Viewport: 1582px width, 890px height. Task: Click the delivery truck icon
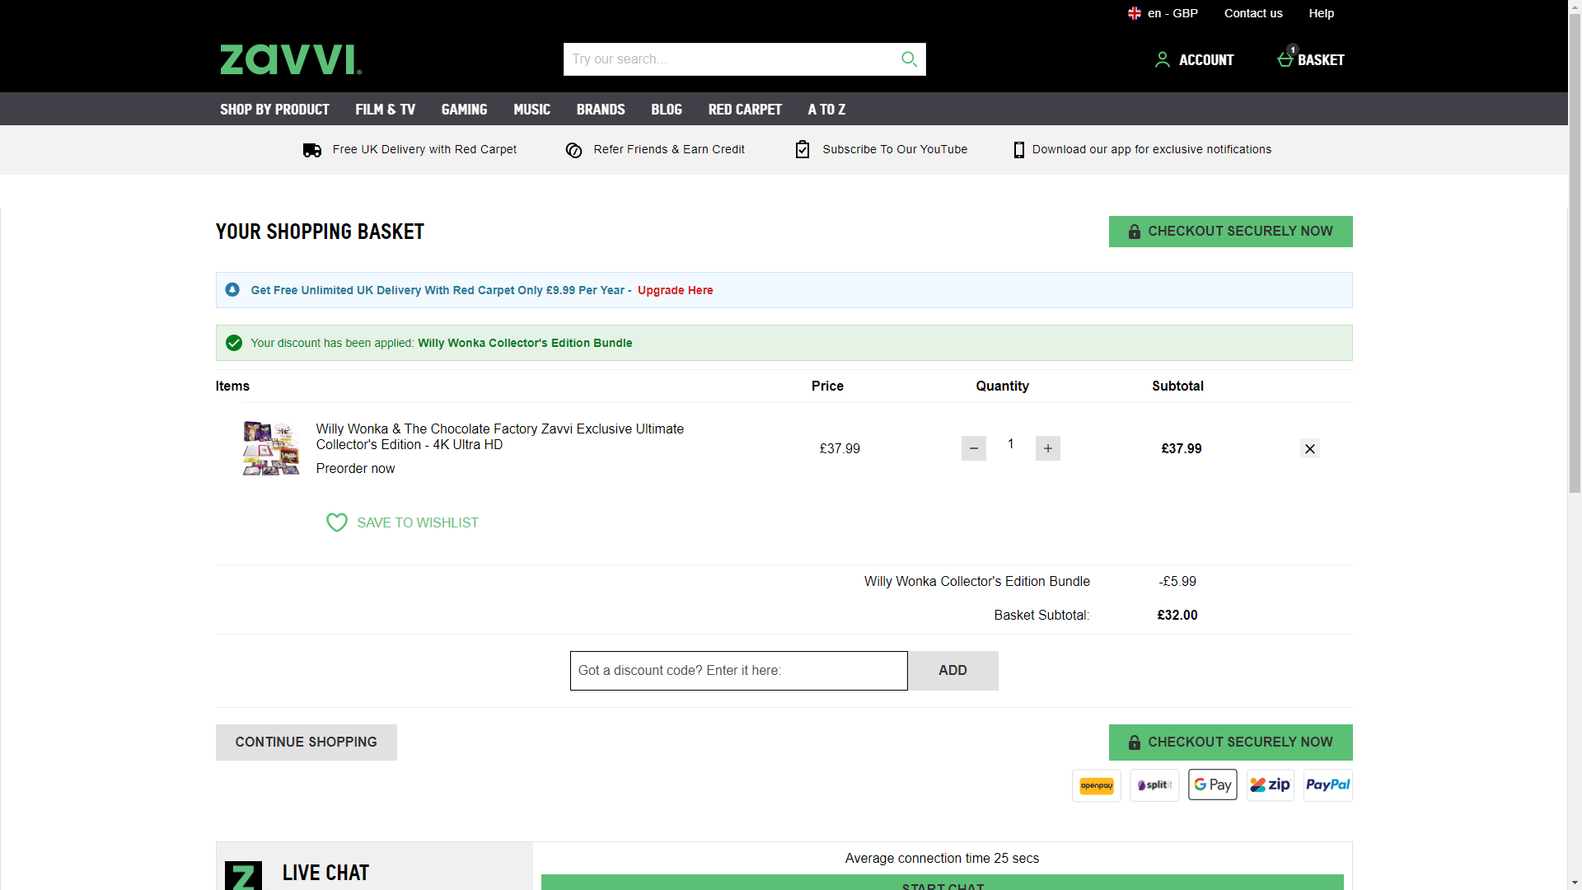[x=312, y=150]
